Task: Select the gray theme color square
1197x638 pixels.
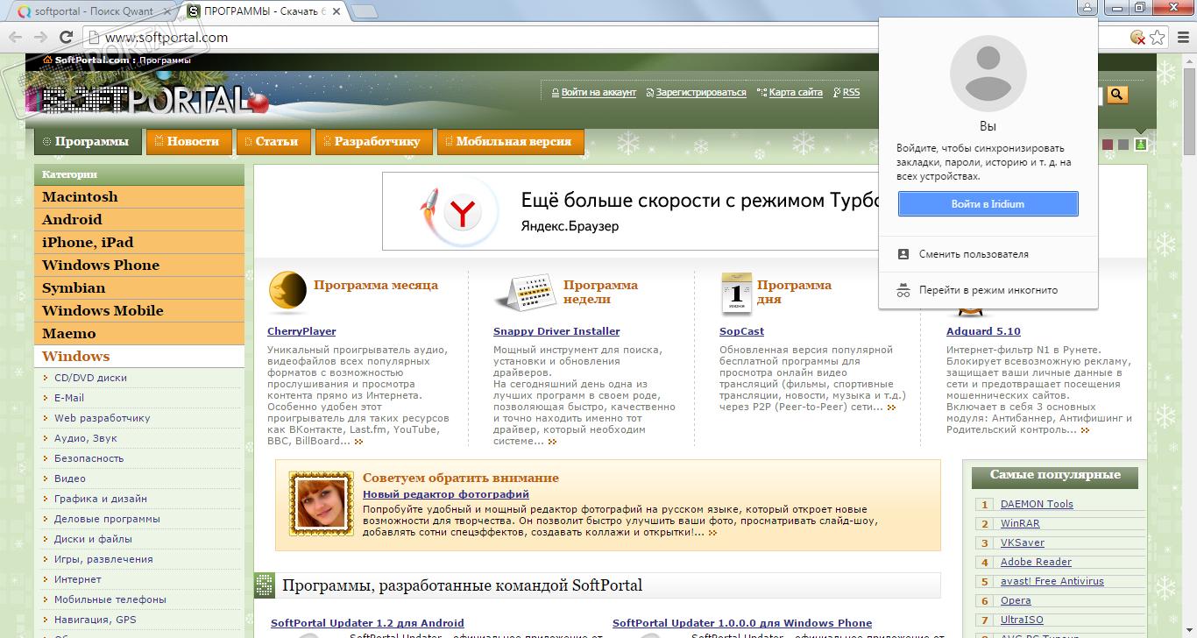Action: point(1123,144)
